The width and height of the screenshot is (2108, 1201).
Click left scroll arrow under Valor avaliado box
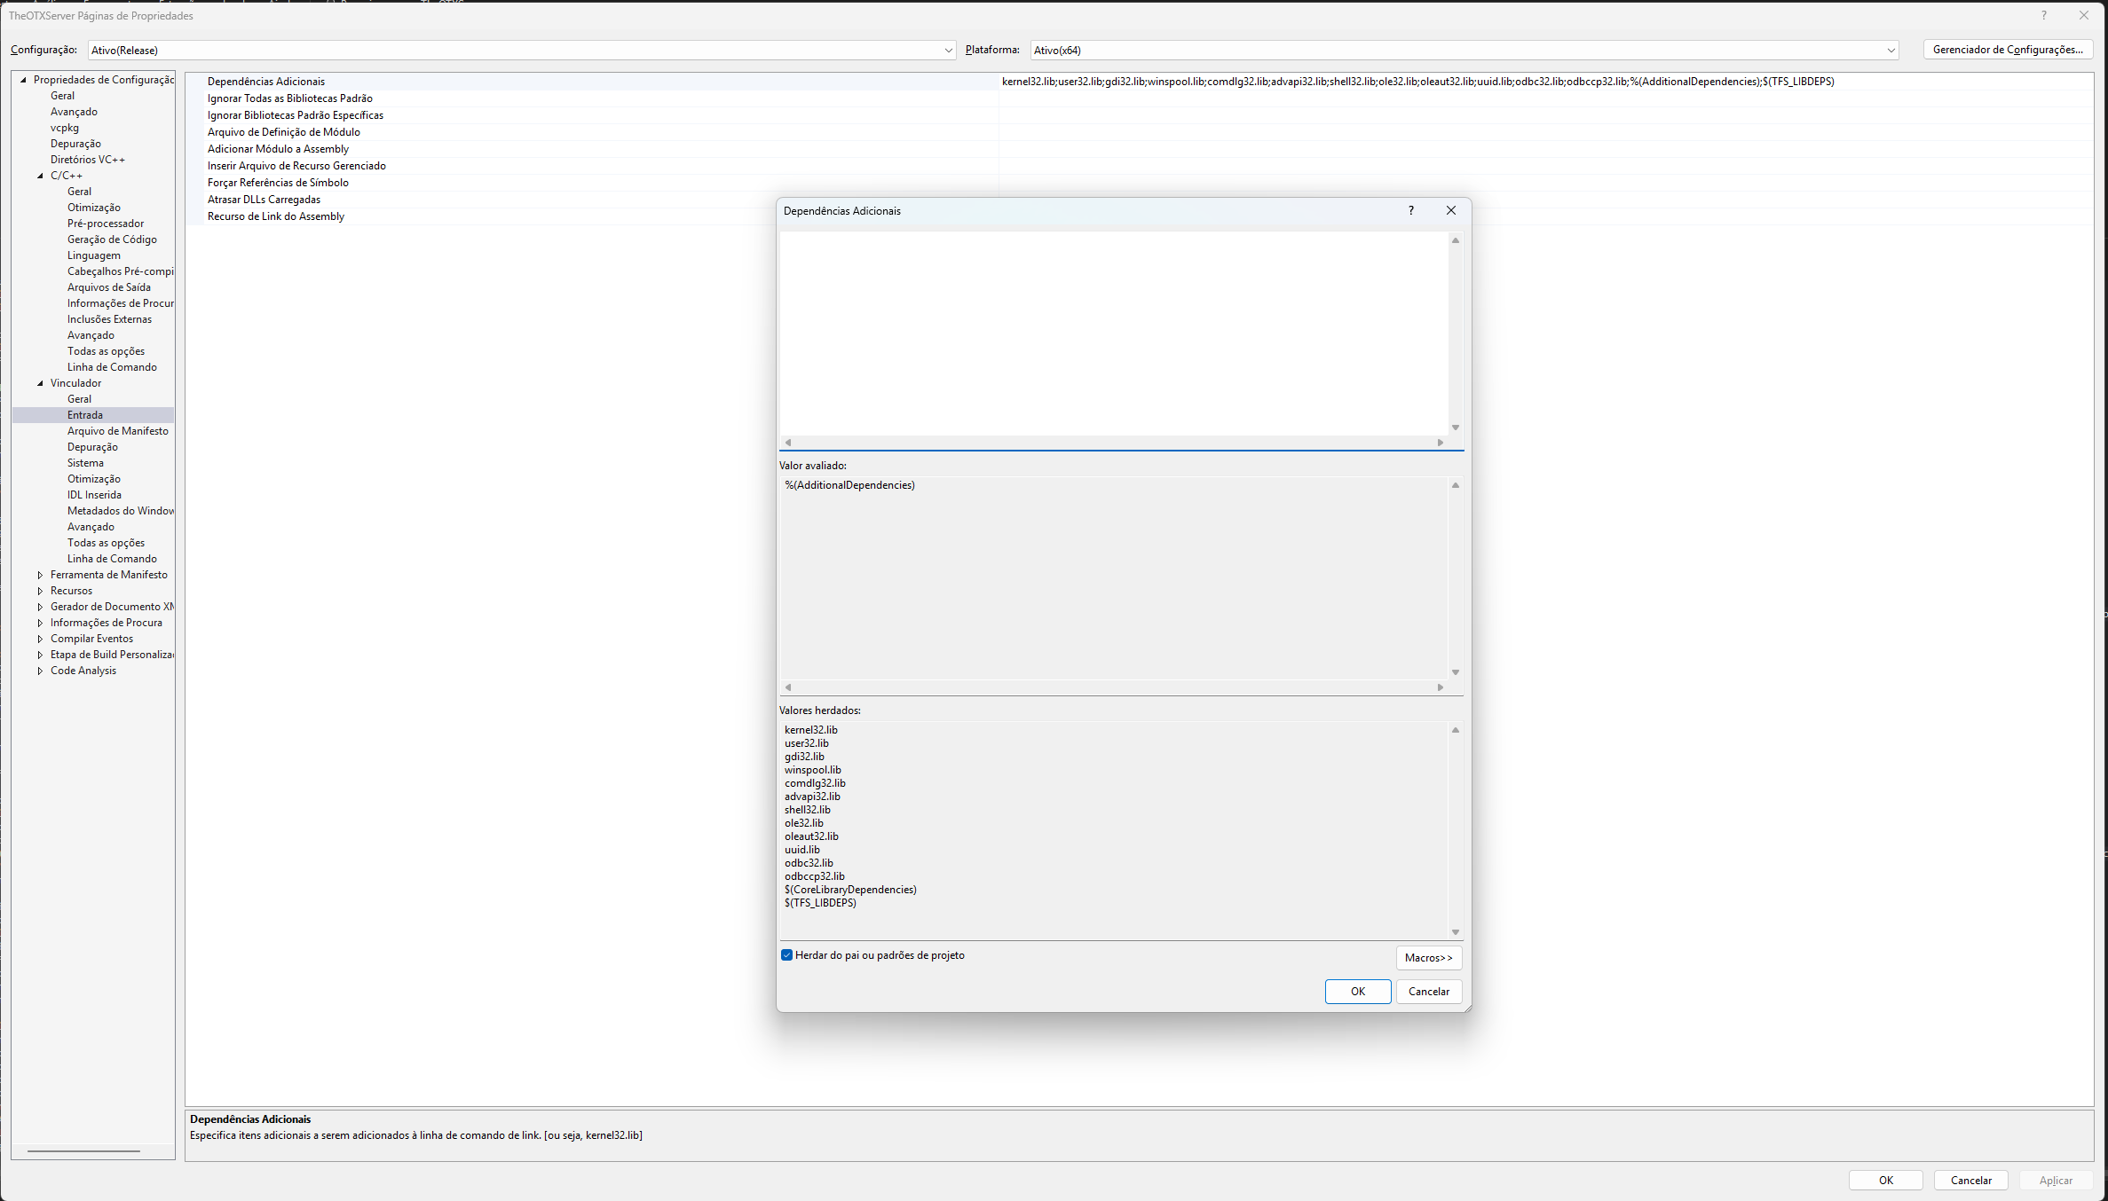coord(788,687)
